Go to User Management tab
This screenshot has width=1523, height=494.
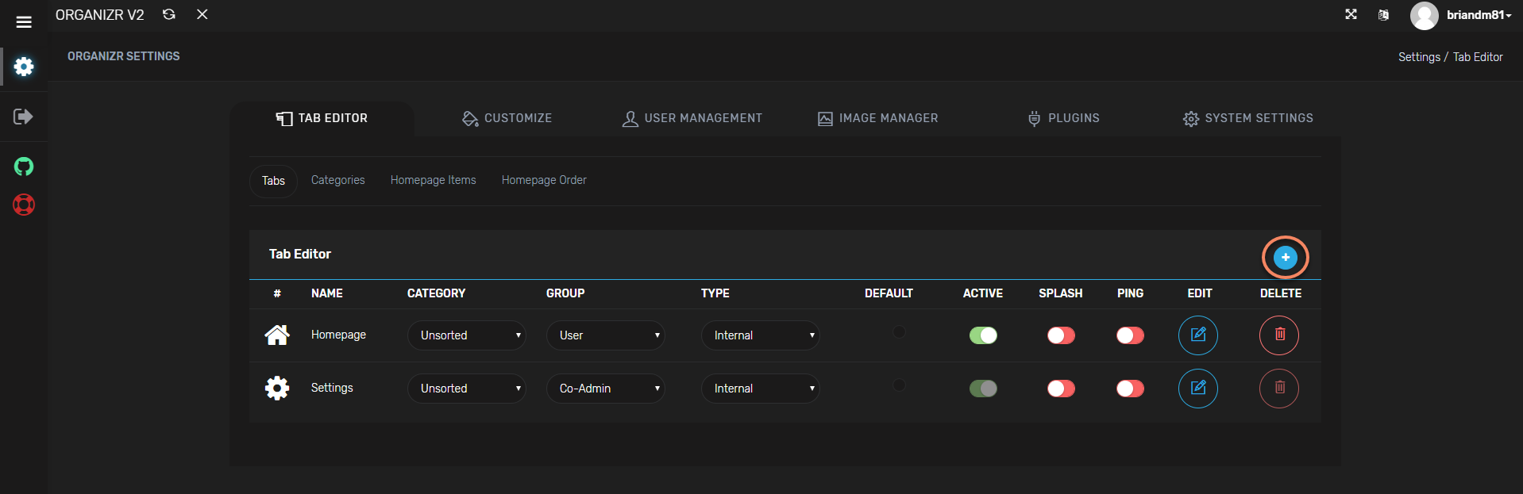pos(692,118)
